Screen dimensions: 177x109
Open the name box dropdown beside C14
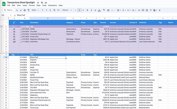(x=11, y=15)
